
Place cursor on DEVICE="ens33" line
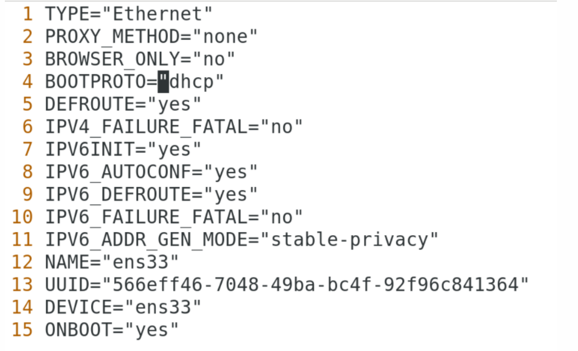(123, 308)
